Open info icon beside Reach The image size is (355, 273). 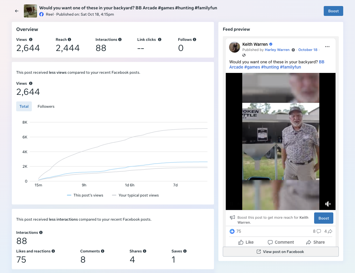69,39
